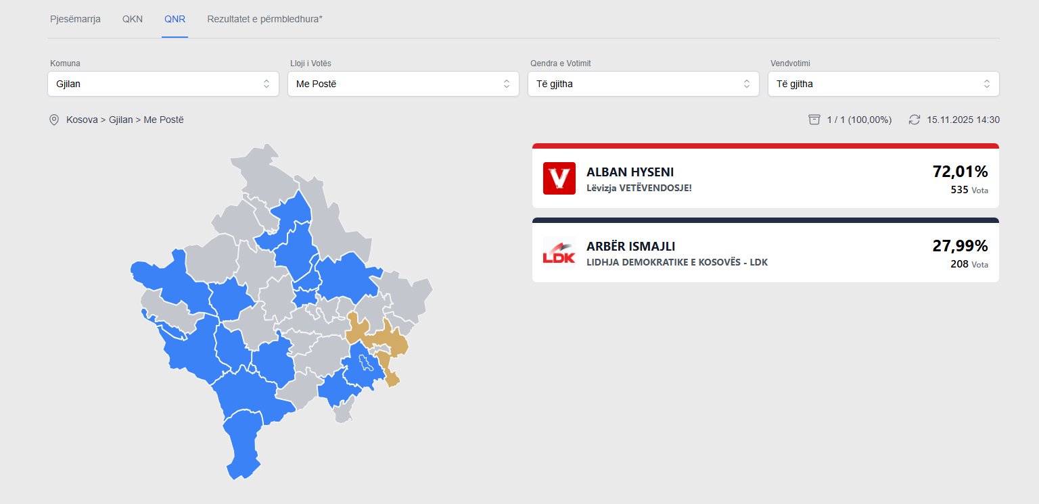Open the Qendra e Votimit dropdown

point(643,84)
